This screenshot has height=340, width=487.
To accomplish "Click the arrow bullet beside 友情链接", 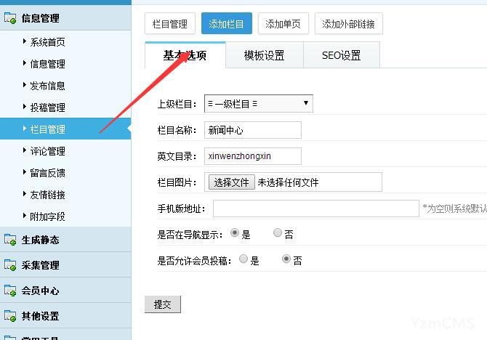I will pyautogui.click(x=25, y=195).
